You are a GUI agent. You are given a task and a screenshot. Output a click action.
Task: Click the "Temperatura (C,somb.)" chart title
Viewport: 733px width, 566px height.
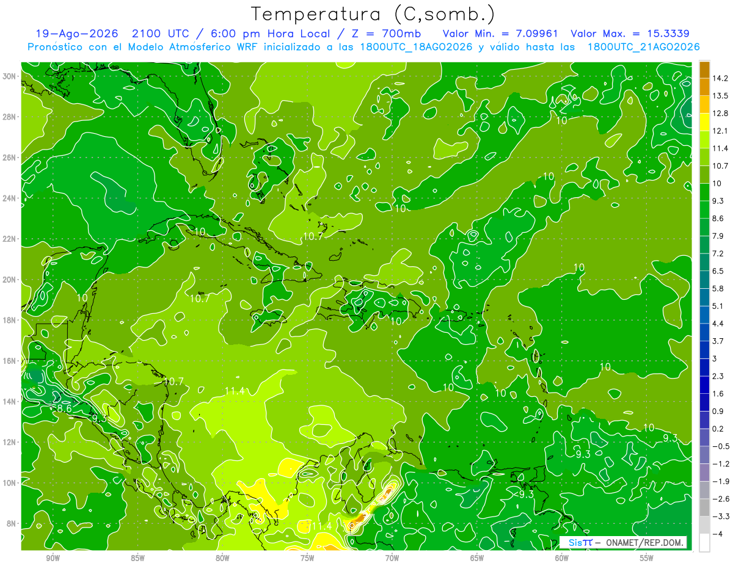pyautogui.click(x=373, y=15)
